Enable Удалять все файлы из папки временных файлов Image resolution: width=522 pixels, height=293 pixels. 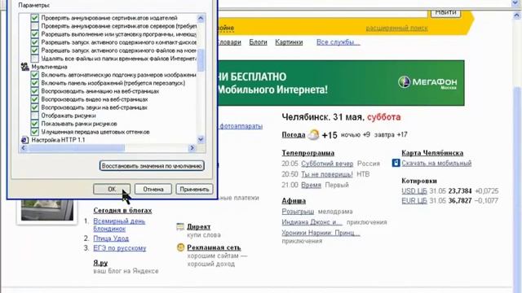pyautogui.click(x=34, y=59)
